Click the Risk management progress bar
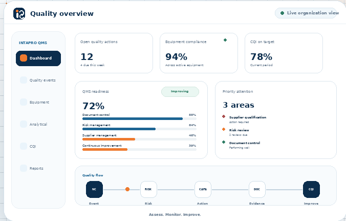 [139, 129]
